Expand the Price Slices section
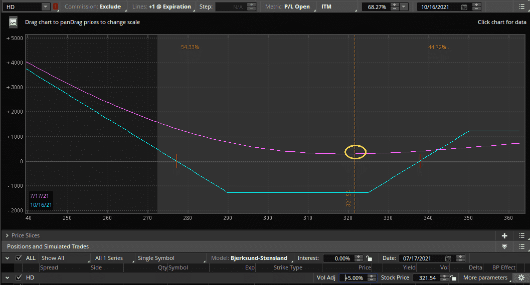Image resolution: width=530 pixels, height=285 pixels. [x=7, y=236]
